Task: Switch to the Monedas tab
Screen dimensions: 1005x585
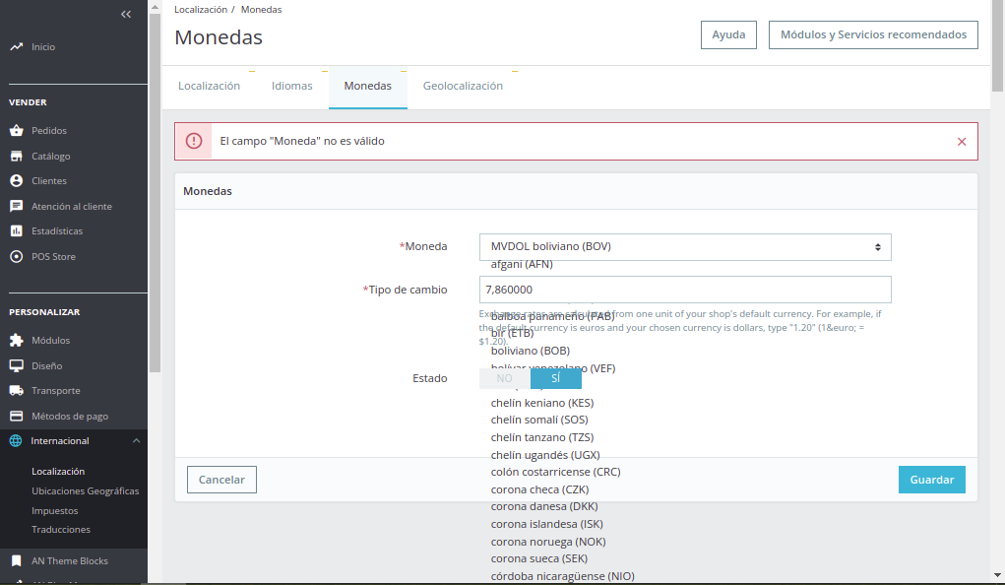Action: tap(368, 86)
